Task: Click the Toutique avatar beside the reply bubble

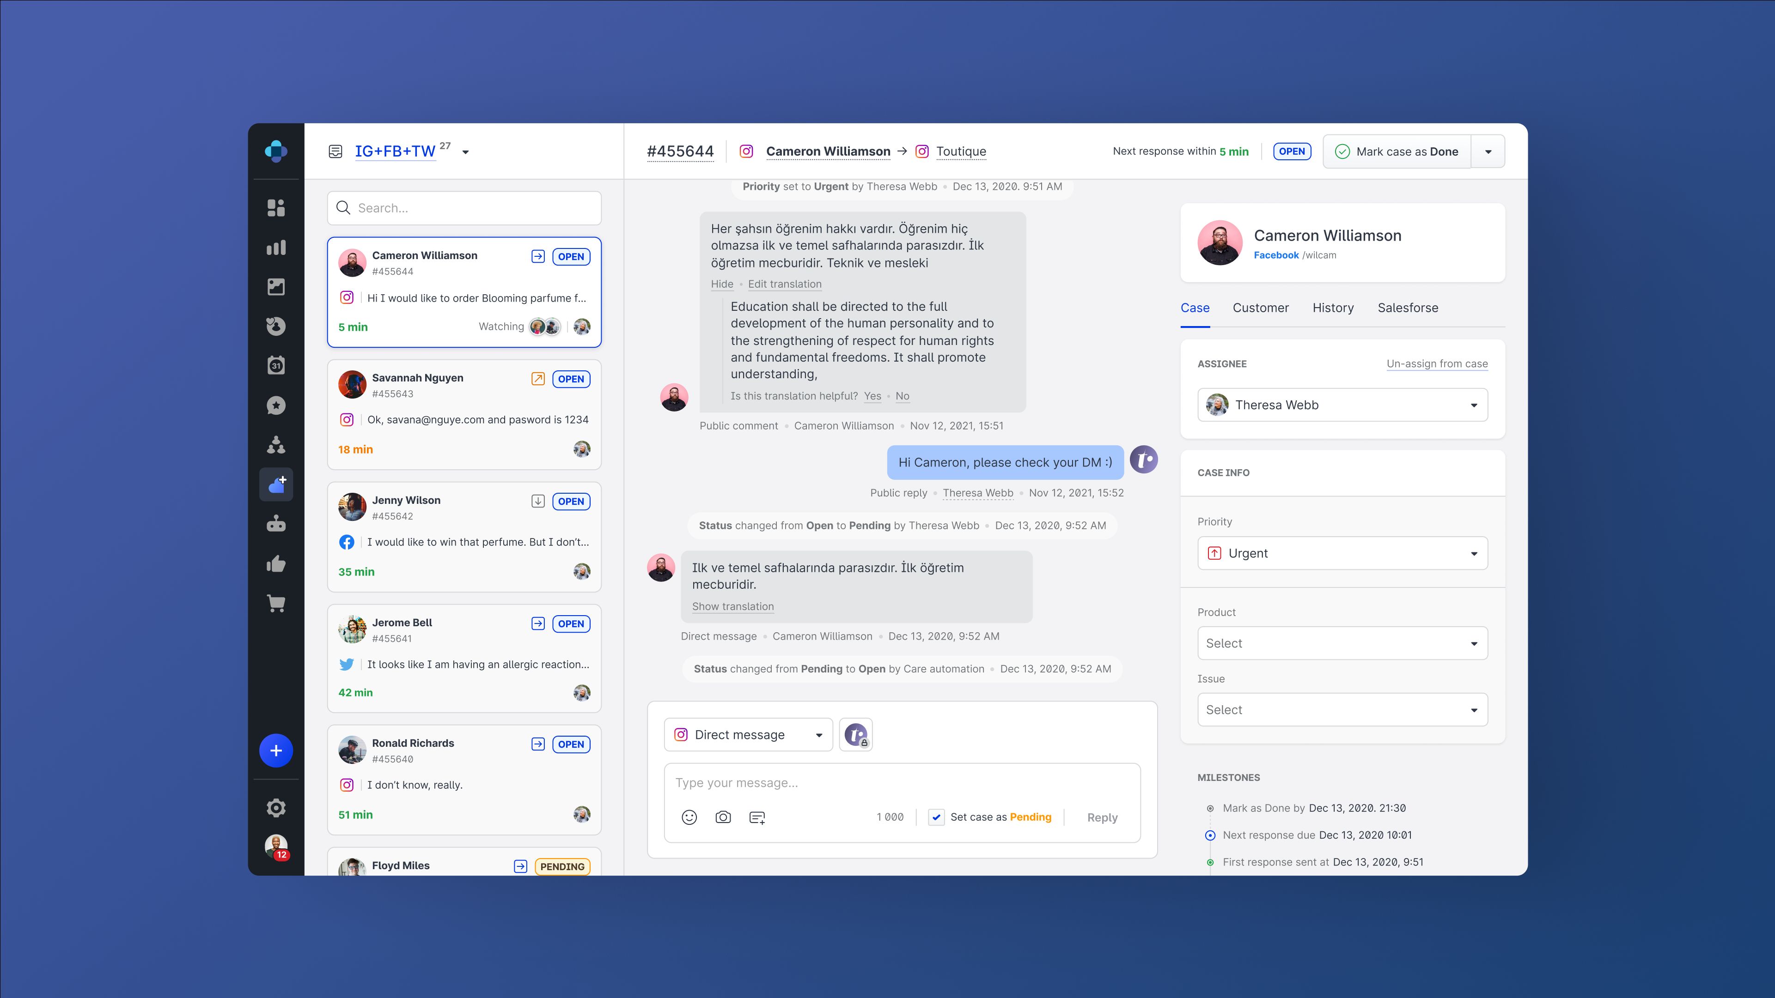Action: click(1144, 460)
